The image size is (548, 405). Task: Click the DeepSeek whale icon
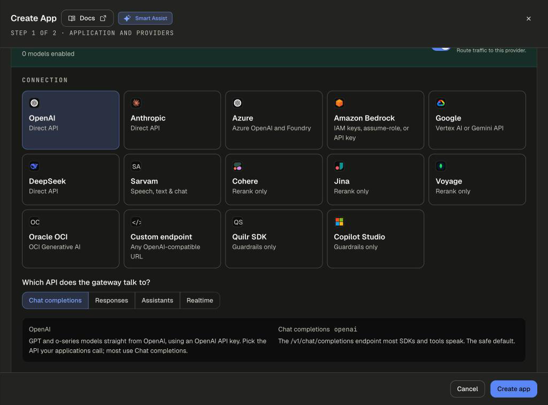pos(34,166)
